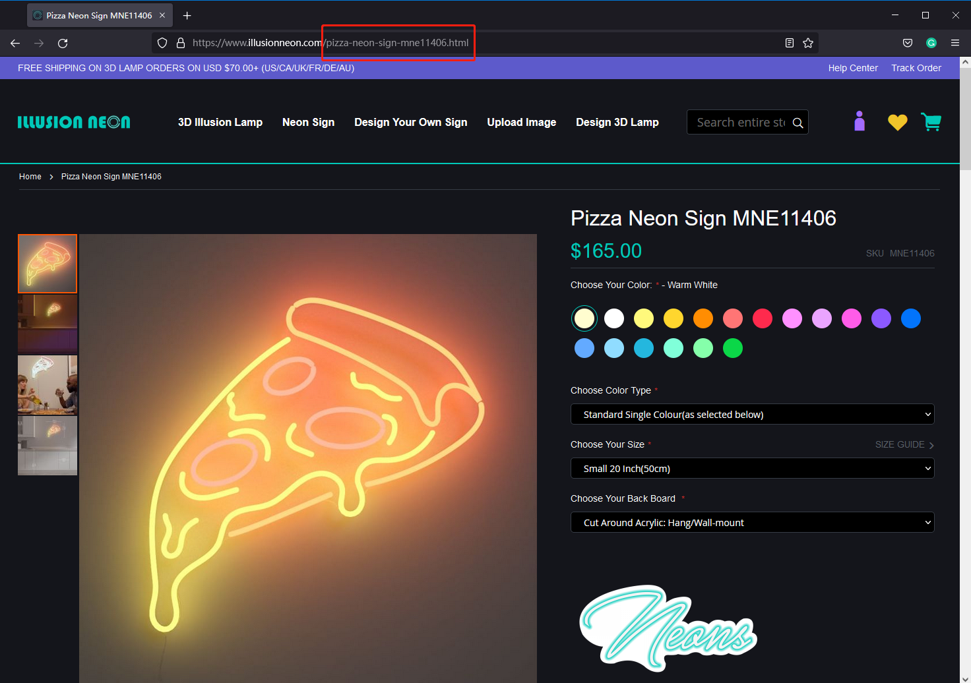
Task: Click the search magnifier icon
Action: [798, 123]
